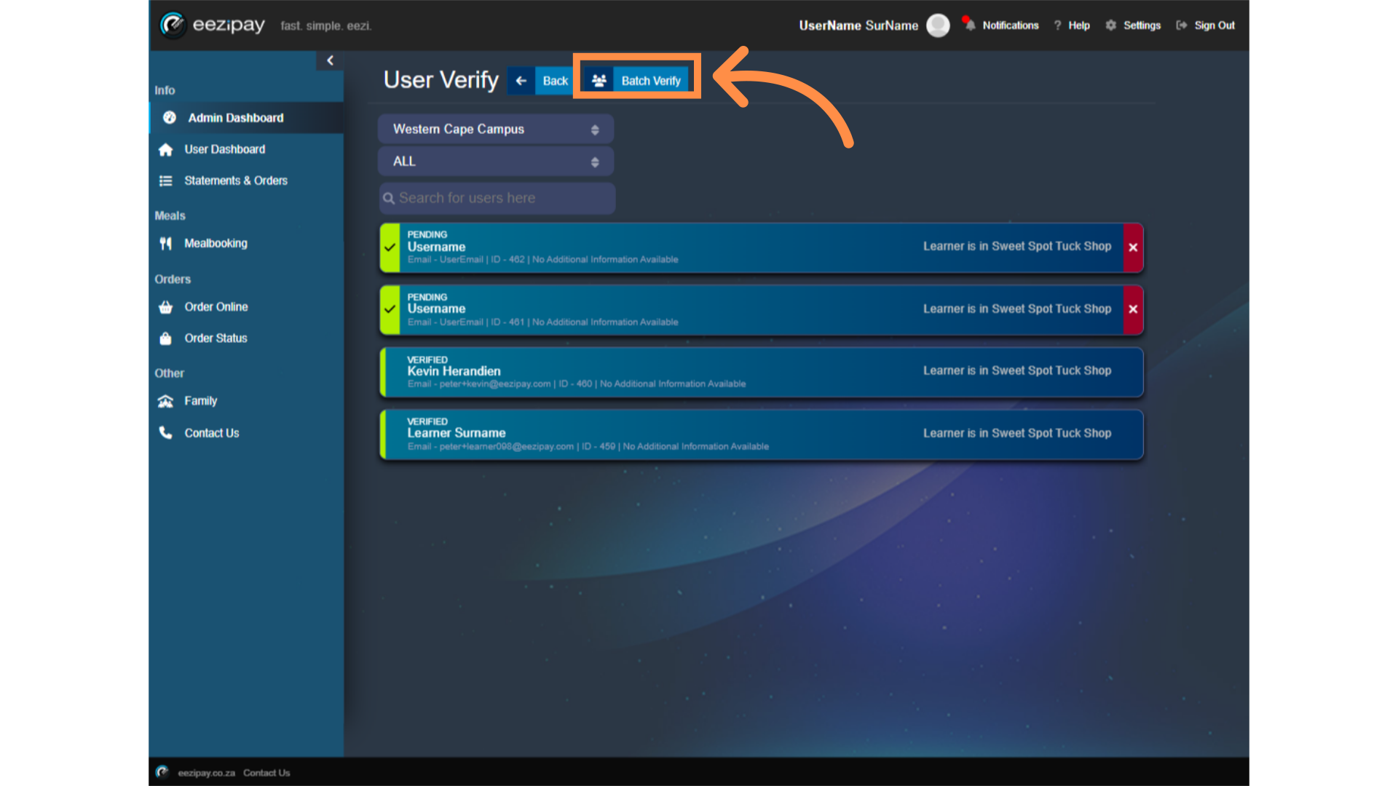Viewport: 1398px width, 786px height.
Task: Click the eezipay logo icon
Action: 173,25
